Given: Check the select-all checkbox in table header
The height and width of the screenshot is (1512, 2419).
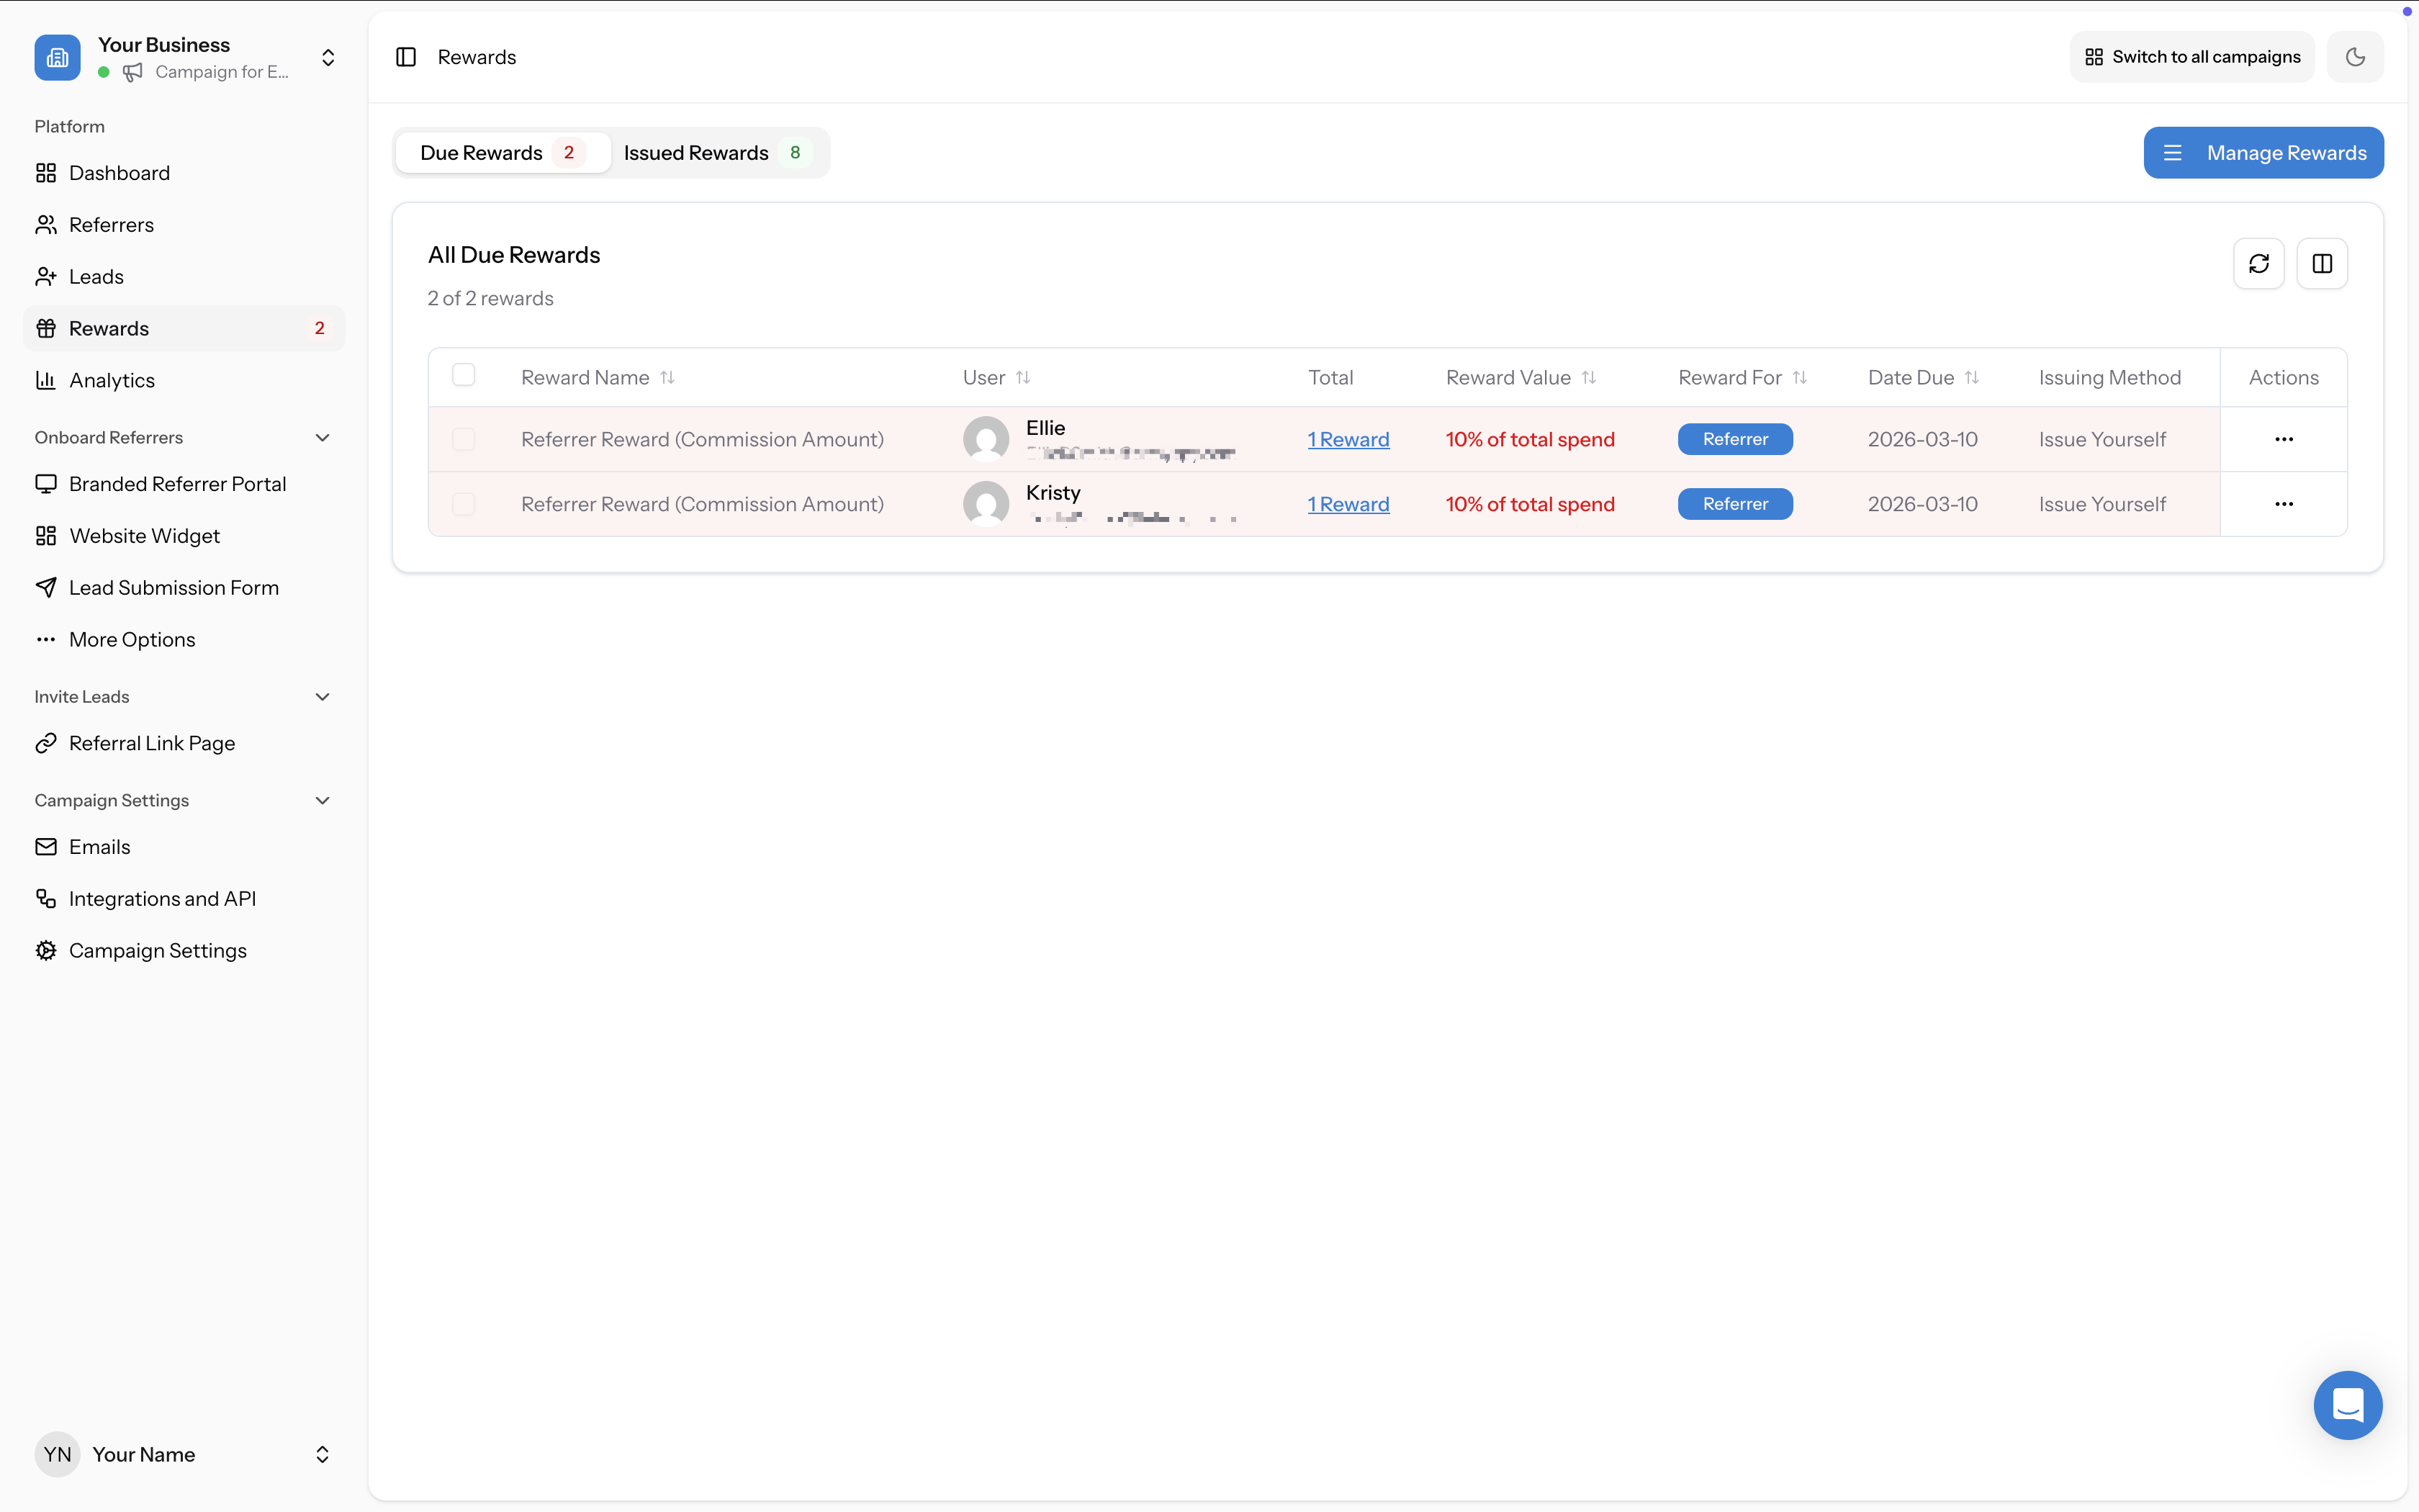Looking at the screenshot, I should tap(464, 374).
